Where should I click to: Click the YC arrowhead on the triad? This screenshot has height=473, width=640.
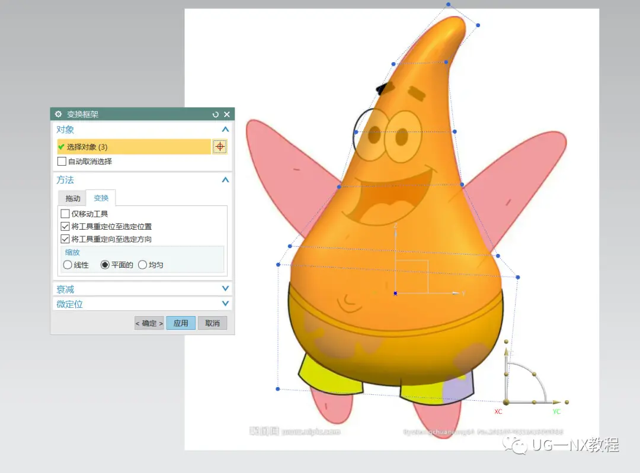556,403
